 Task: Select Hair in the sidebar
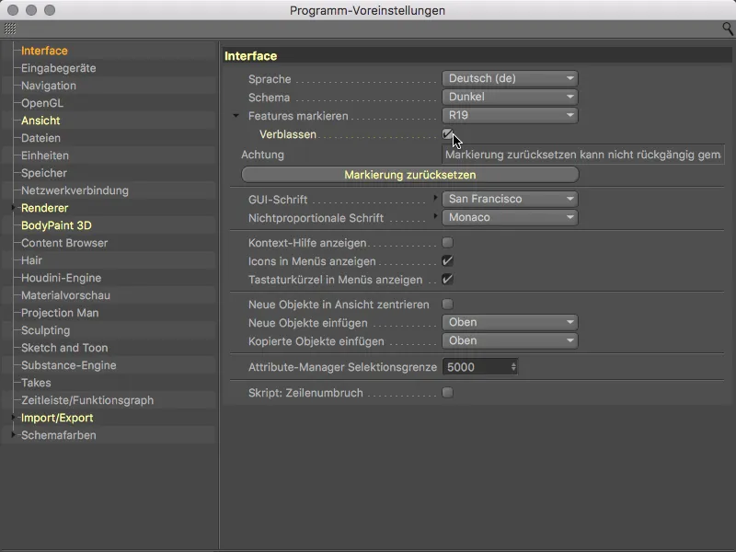[x=31, y=260]
